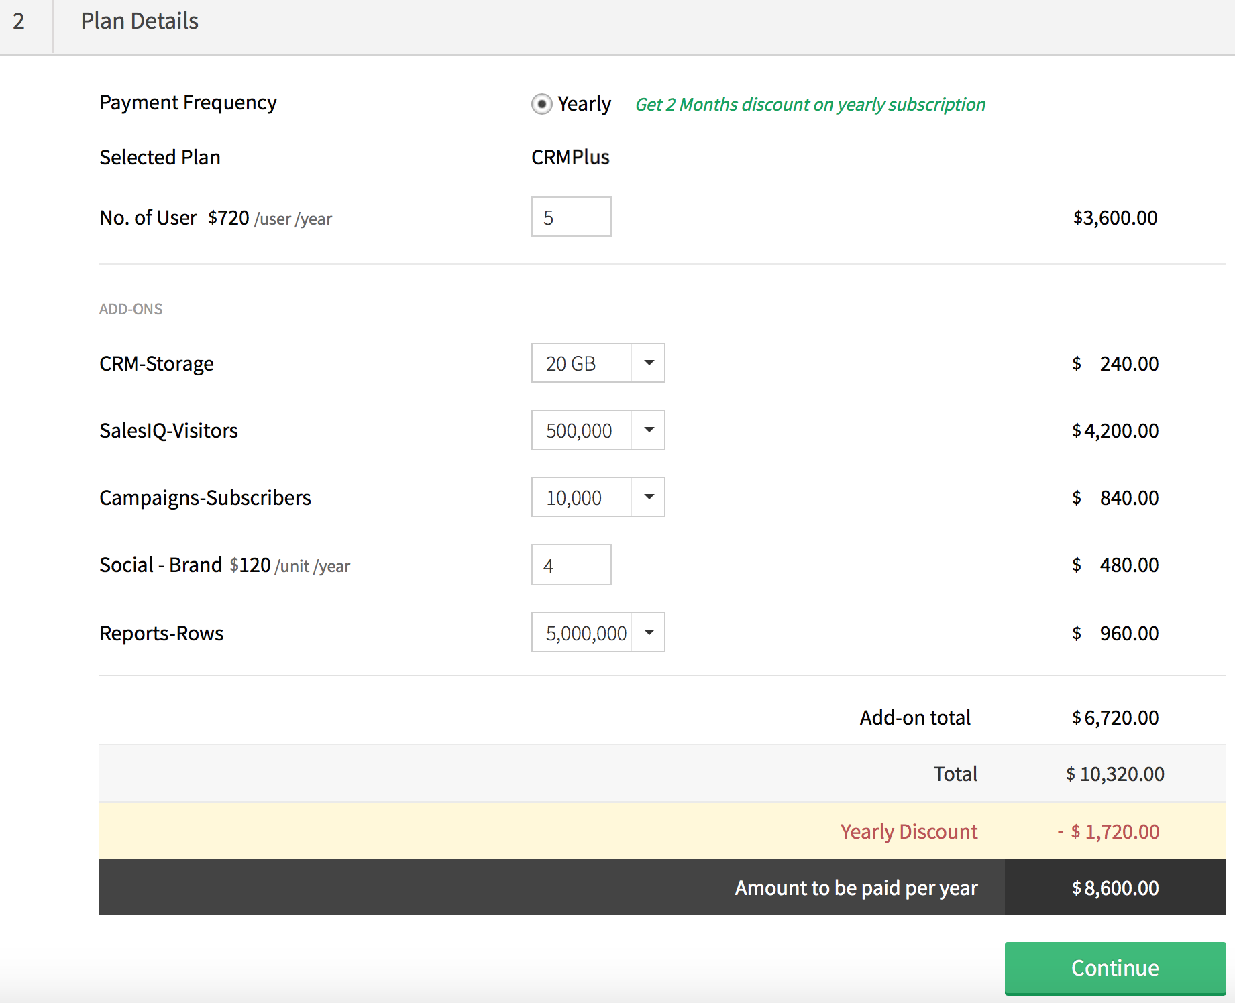
Task: Click the $3,600.00 user subtotal
Action: click(x=1115, y=218)
